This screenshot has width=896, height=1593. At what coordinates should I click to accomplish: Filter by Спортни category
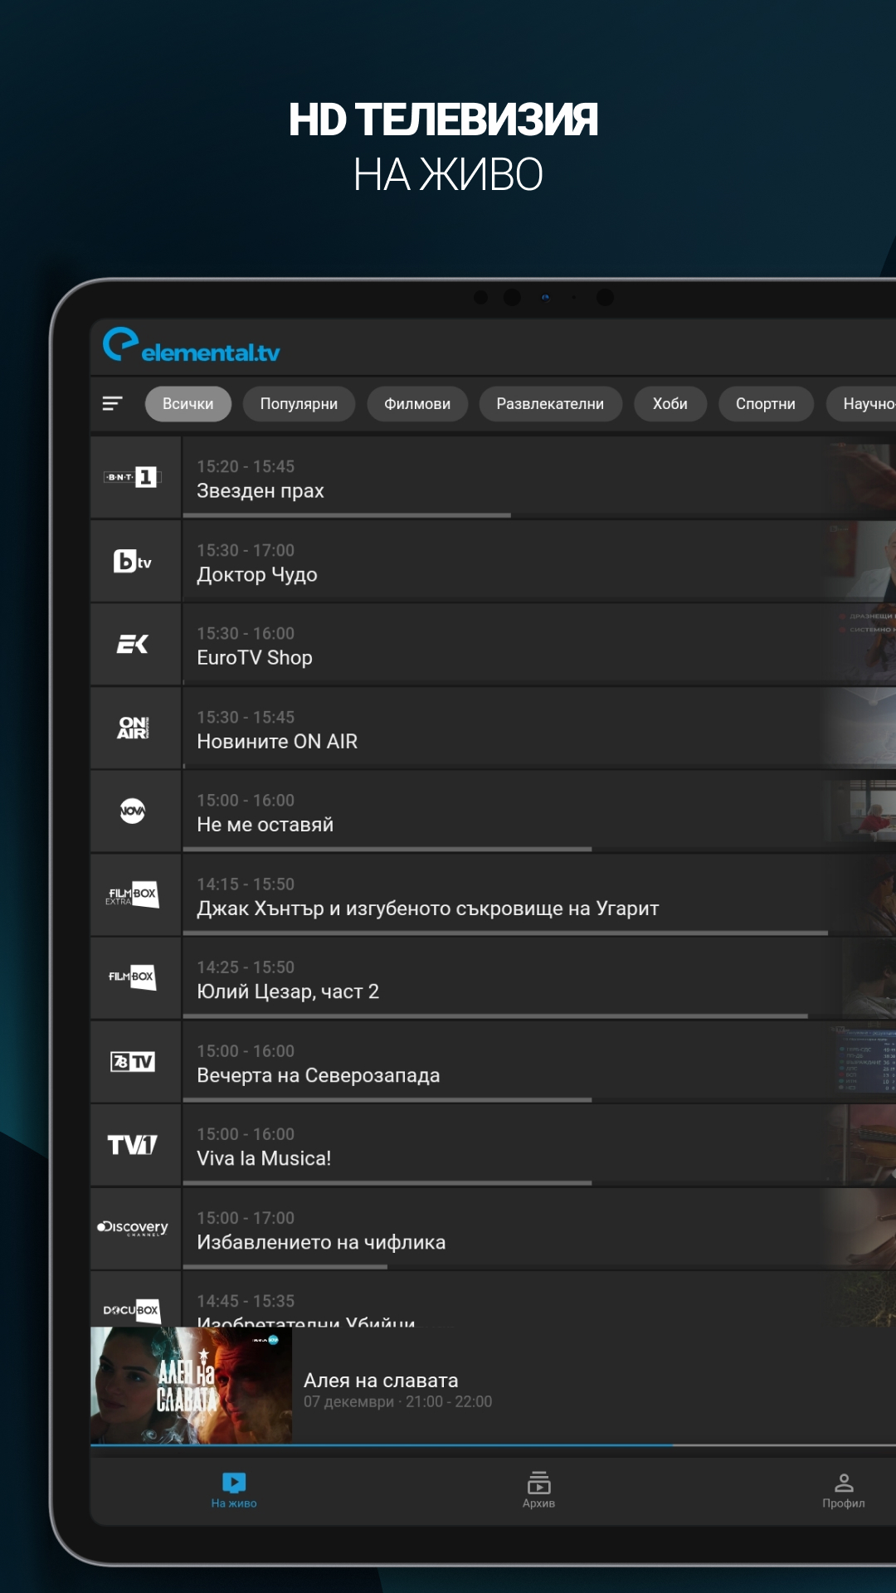[766, 404]
